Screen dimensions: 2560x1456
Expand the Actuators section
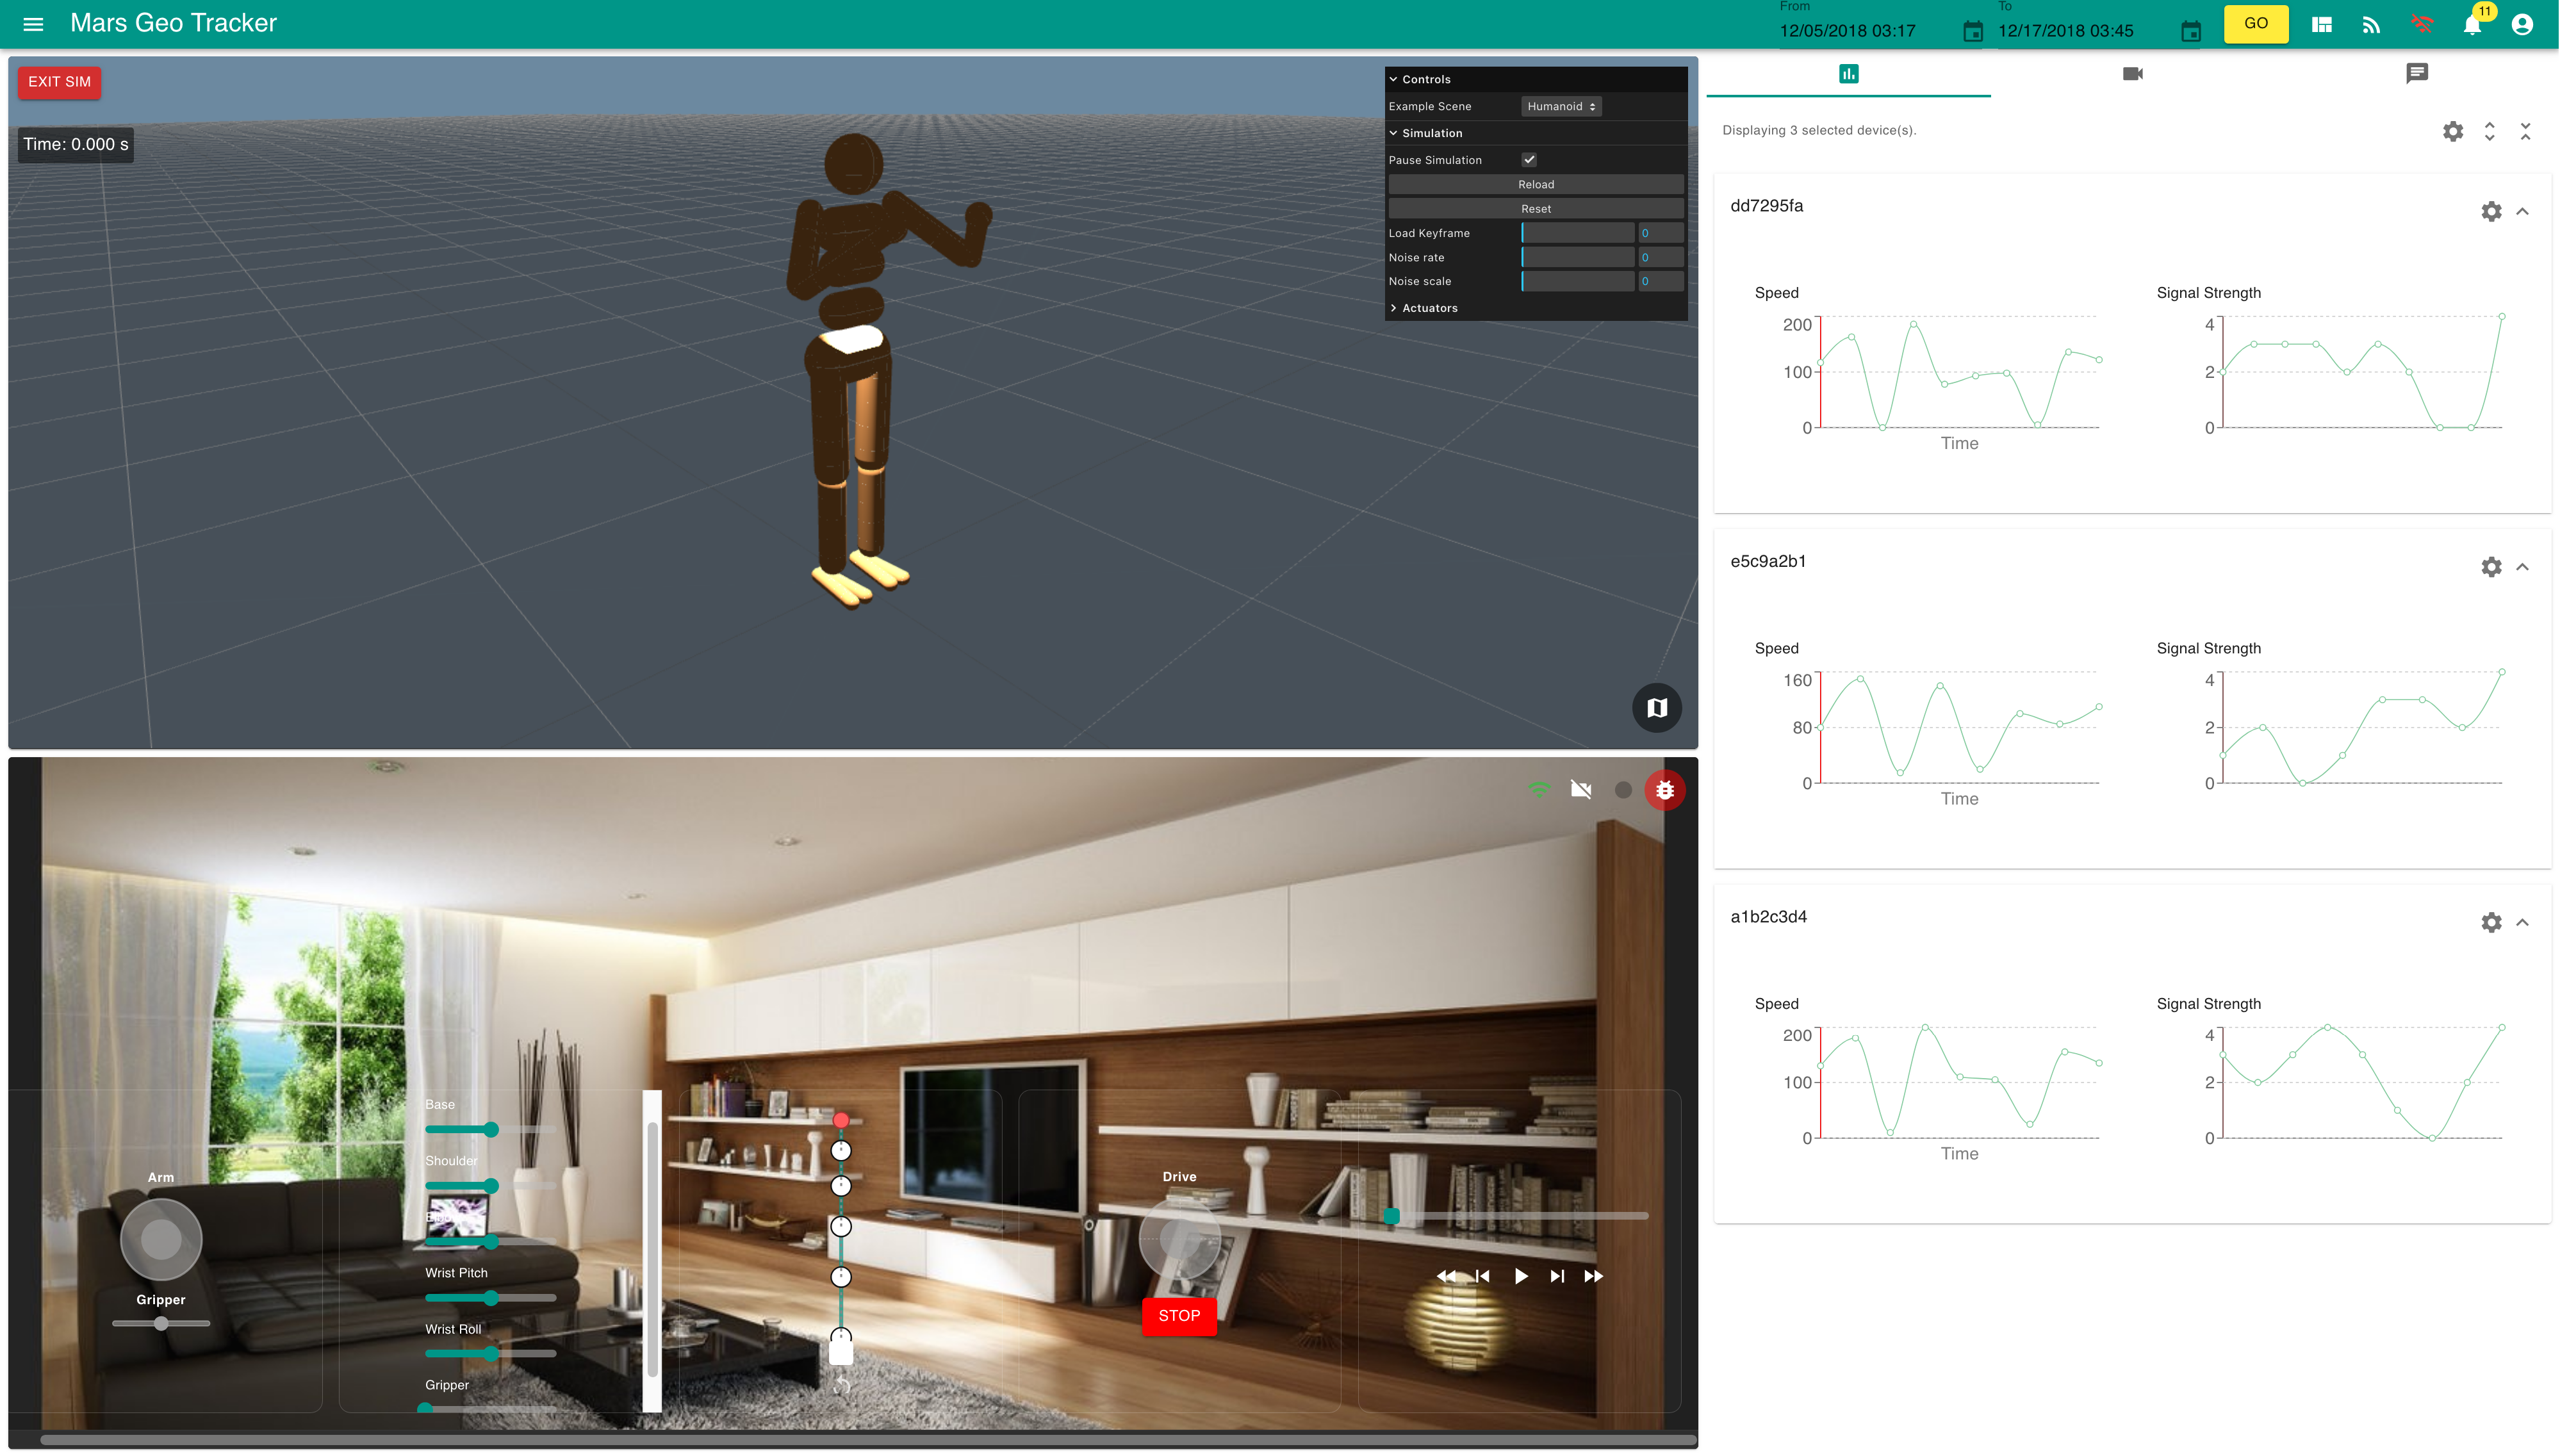tap(1429, 308)
